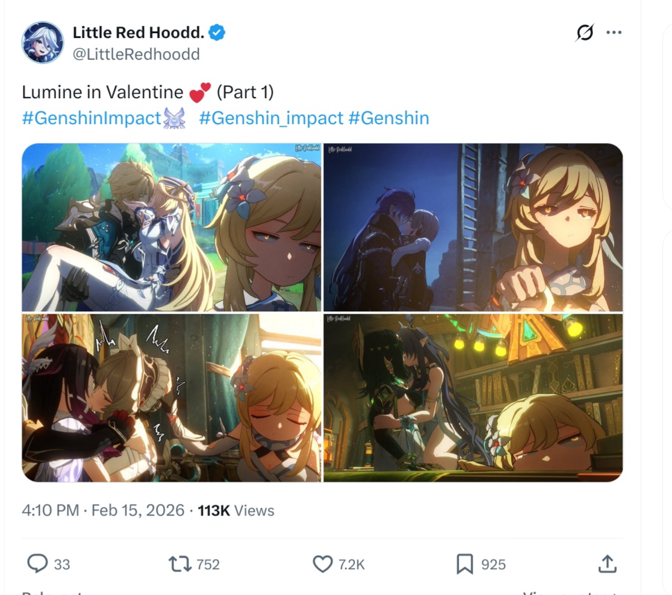Viewport: 672px width, 595px height.
Task: Open top-left image with garden kiss scene
Action: (172, 227)
